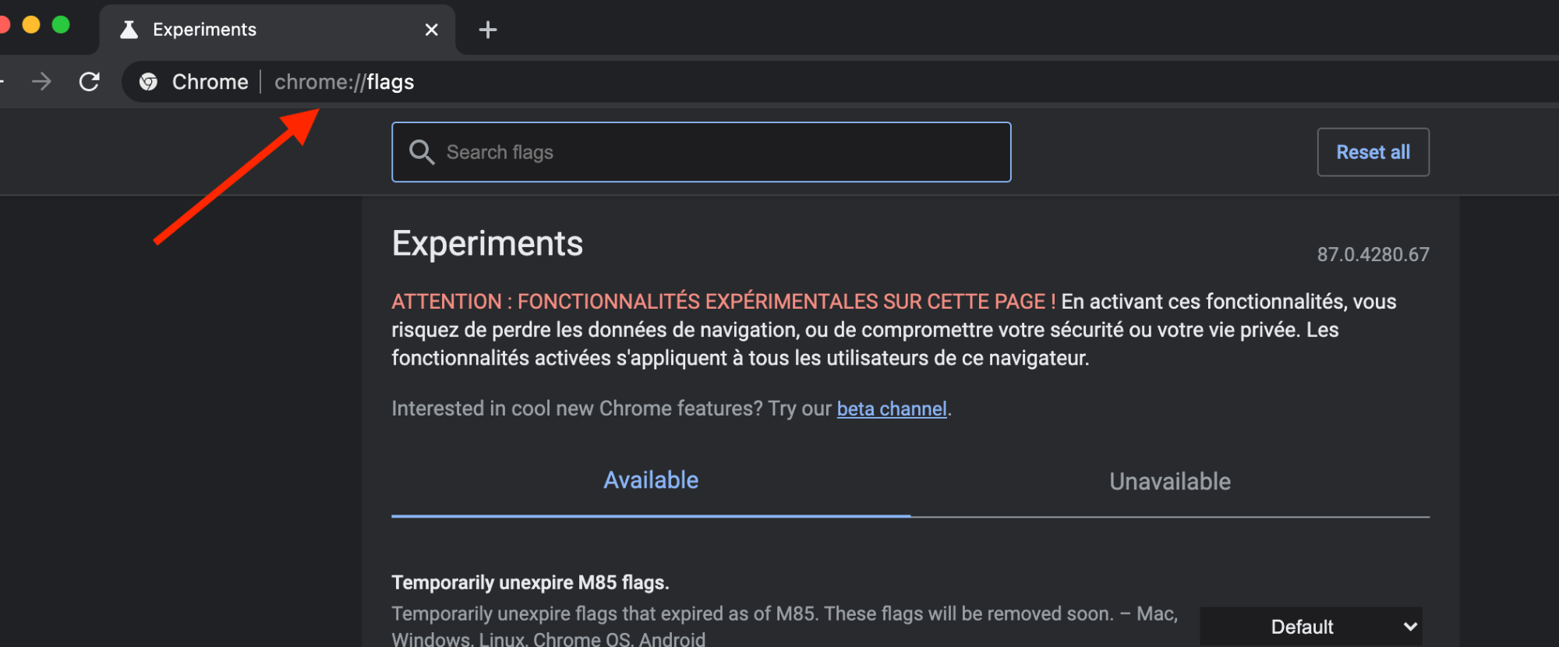
Task: Minimize the window with the yellow button
Action: (31, 25)
